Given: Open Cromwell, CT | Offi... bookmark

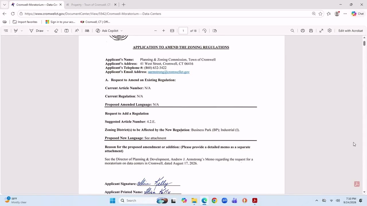Looking at the screenshot, I should click(x=95, y=22).
